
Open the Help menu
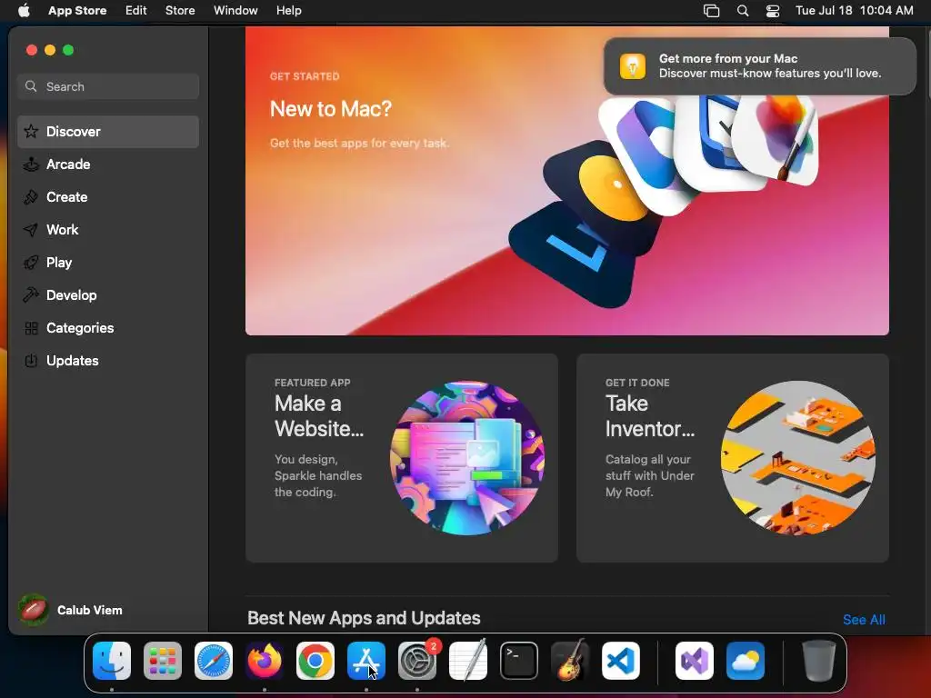(x=288, y=11)
